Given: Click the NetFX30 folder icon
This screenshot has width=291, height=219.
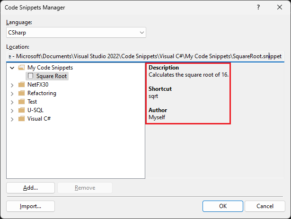Looking at the screenshot, I should (21, 85).
